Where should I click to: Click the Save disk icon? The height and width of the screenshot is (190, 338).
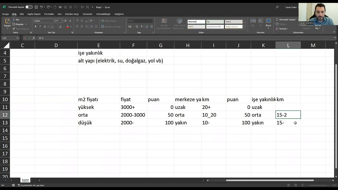coord(36,7)
